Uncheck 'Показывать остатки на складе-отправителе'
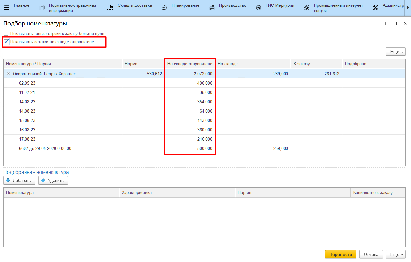The height and width of the screenshot is (262, 411). (x=6, y=42)
